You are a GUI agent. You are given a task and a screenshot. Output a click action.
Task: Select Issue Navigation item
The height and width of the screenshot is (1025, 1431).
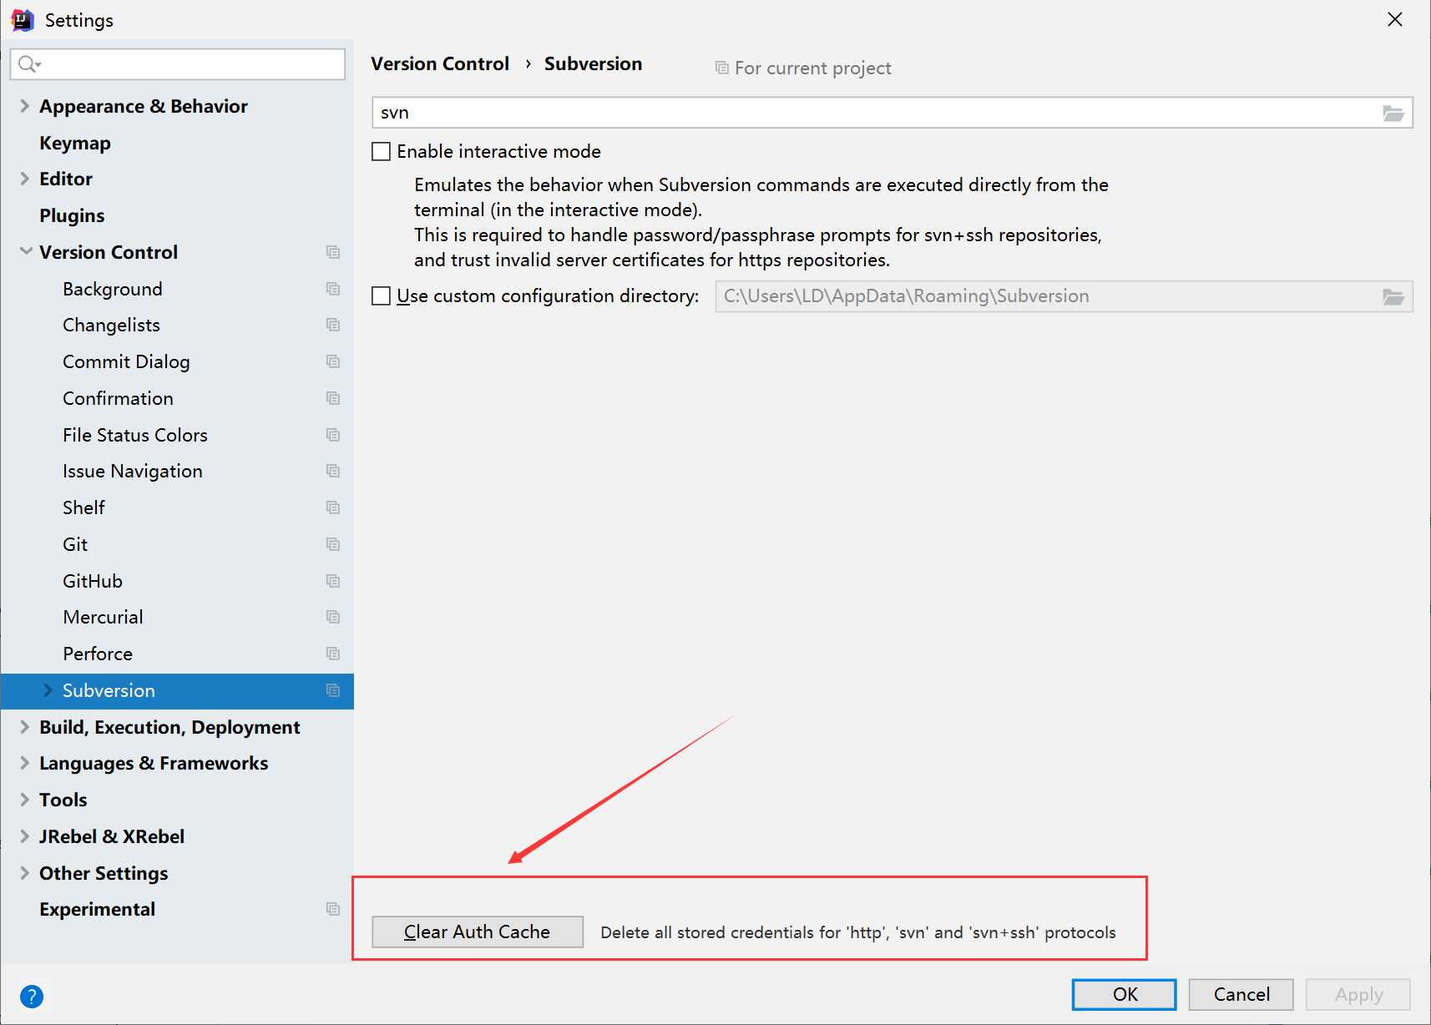click(x=133, y=472)
